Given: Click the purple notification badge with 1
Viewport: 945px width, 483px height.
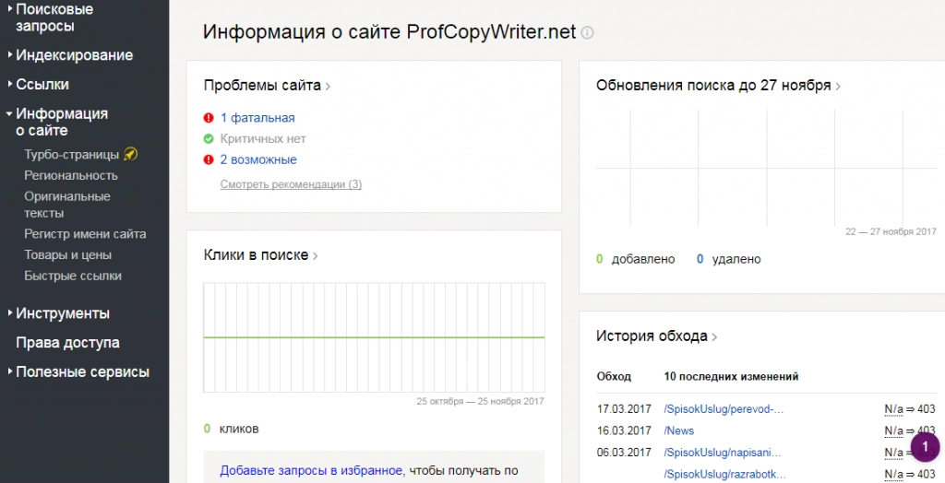Looking at the screenshot, I should (925, 447).
